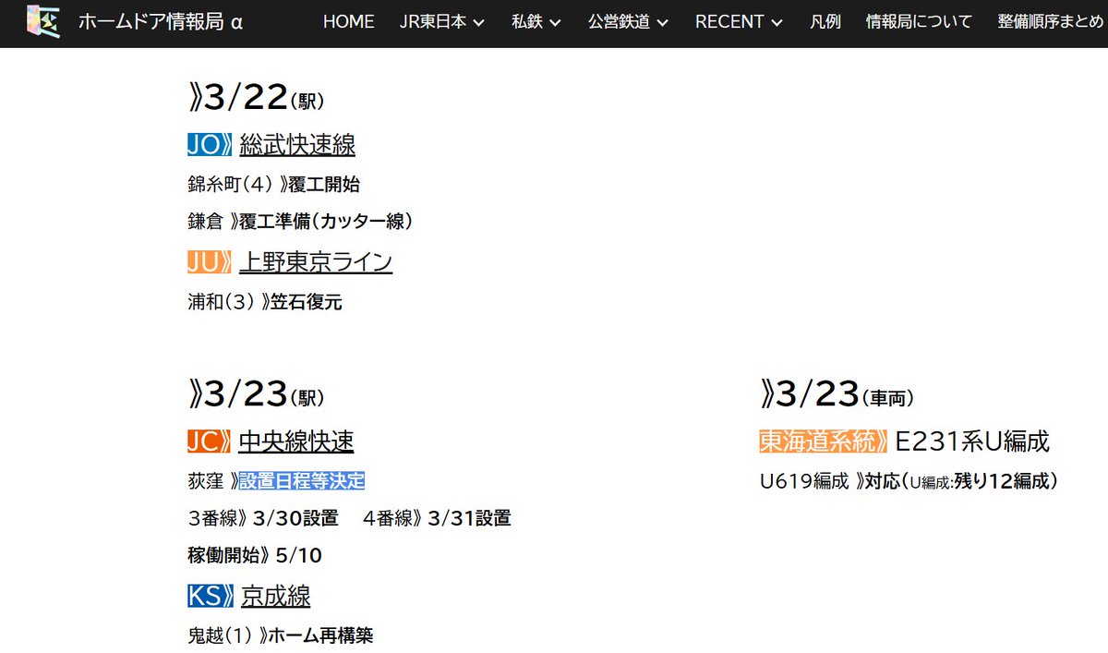Open the 京成線 link
The height and width of the screenshot is (653, 1108).
pyautogui.click(x=275, y=596)
